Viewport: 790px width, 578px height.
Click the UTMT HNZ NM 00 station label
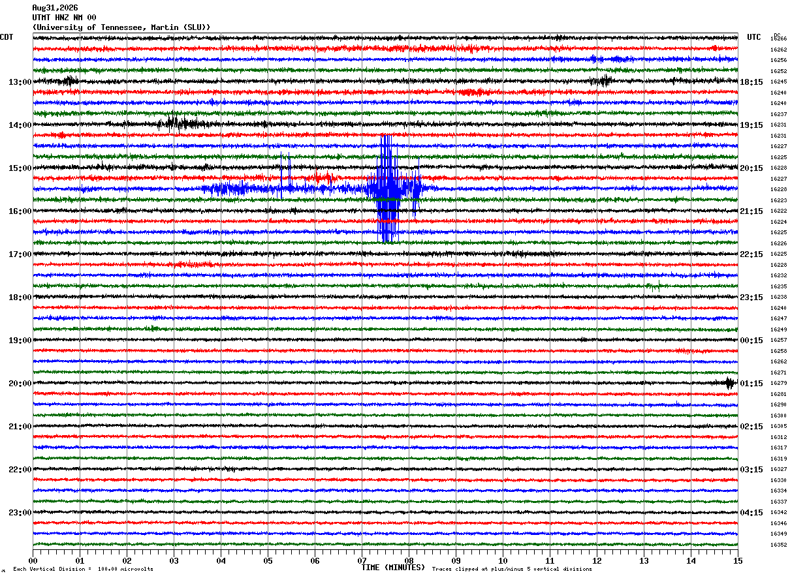64,18
